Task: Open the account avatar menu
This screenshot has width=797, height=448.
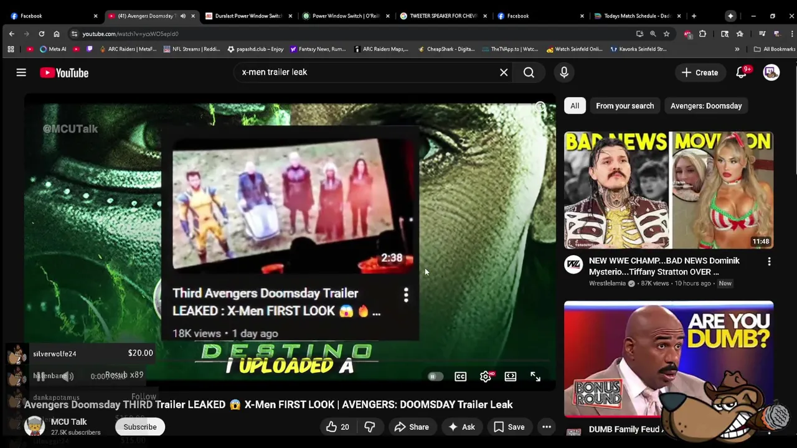Action: 771,73
